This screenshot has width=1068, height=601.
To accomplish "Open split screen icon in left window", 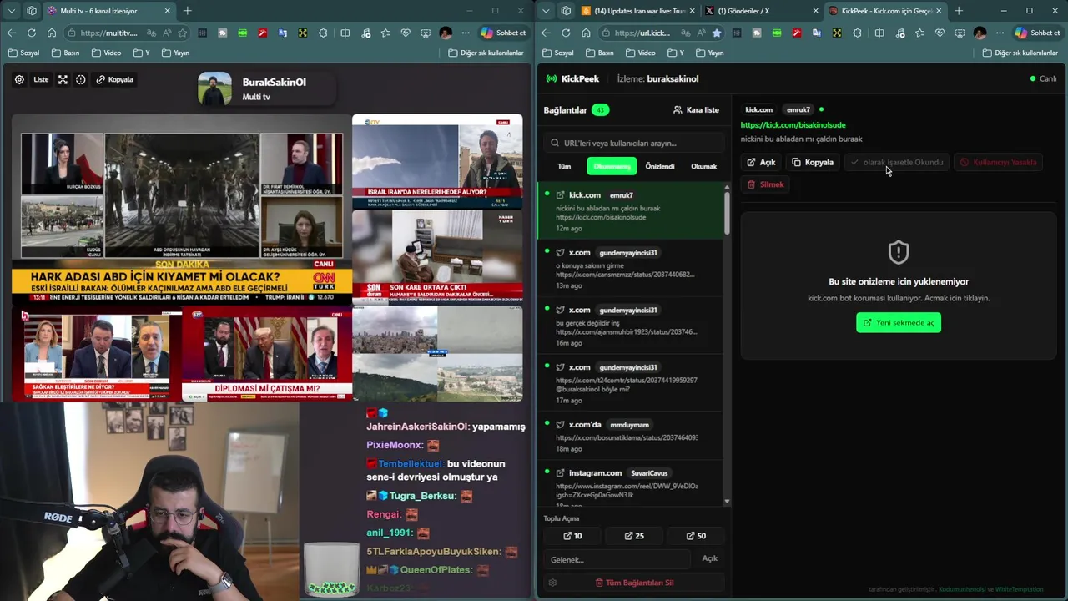I will tap(345, 33).
